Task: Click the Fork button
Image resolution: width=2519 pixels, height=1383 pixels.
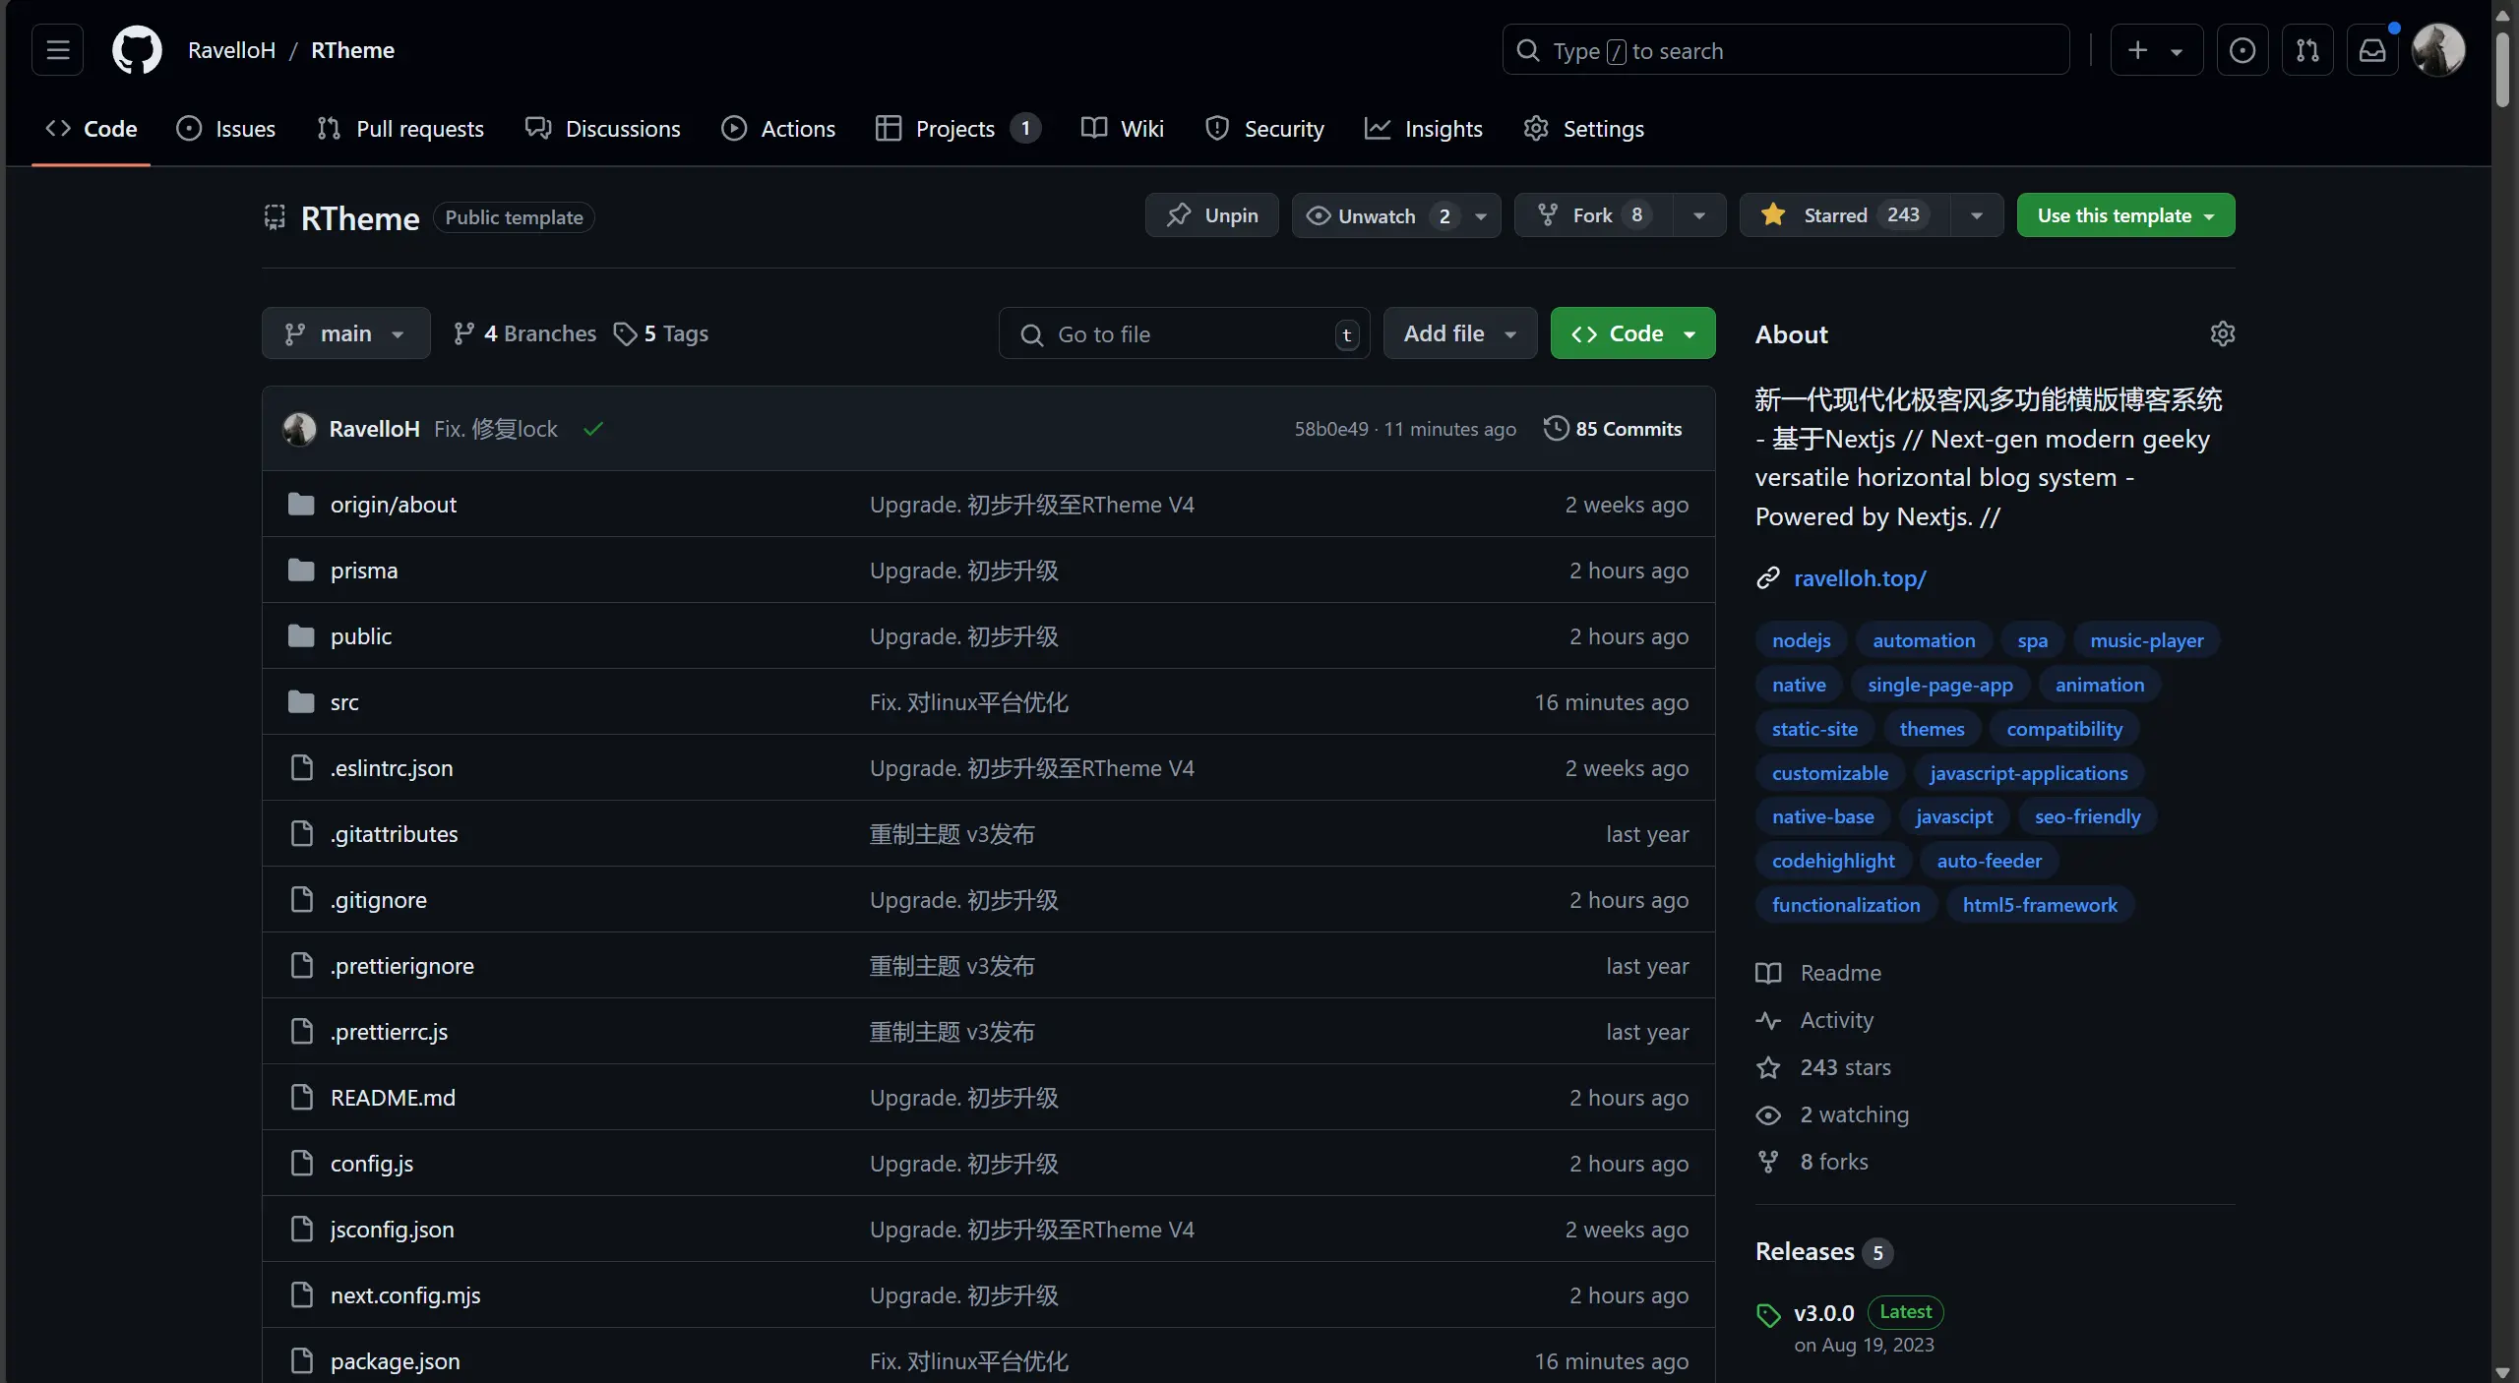Action: pyautogui.click(x=1594, y=215)
